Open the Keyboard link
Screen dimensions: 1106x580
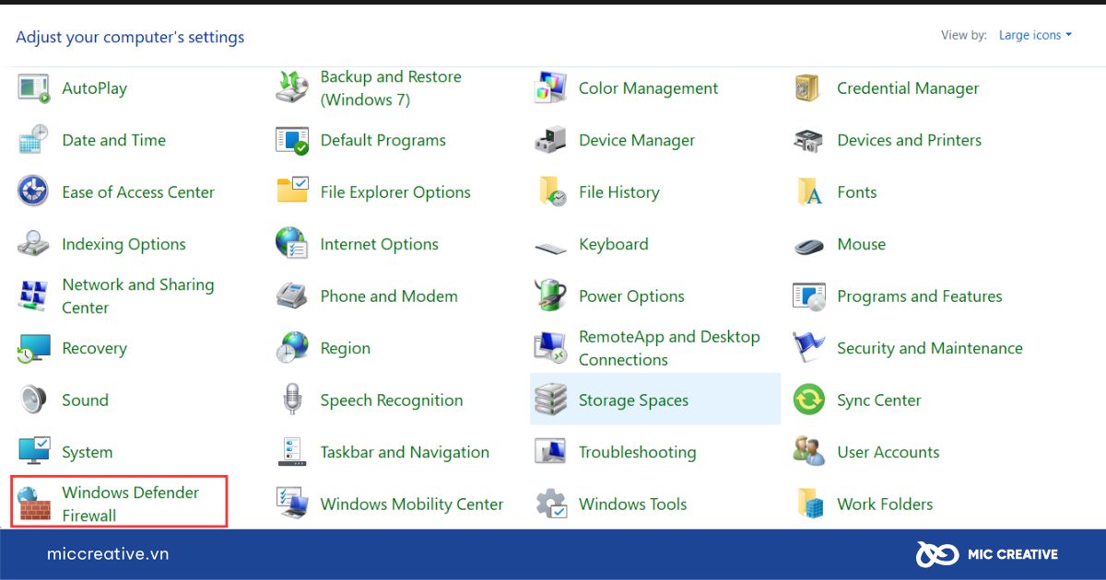tap(613, 244)
